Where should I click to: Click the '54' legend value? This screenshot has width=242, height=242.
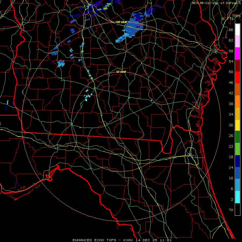(x=231, y=61)
